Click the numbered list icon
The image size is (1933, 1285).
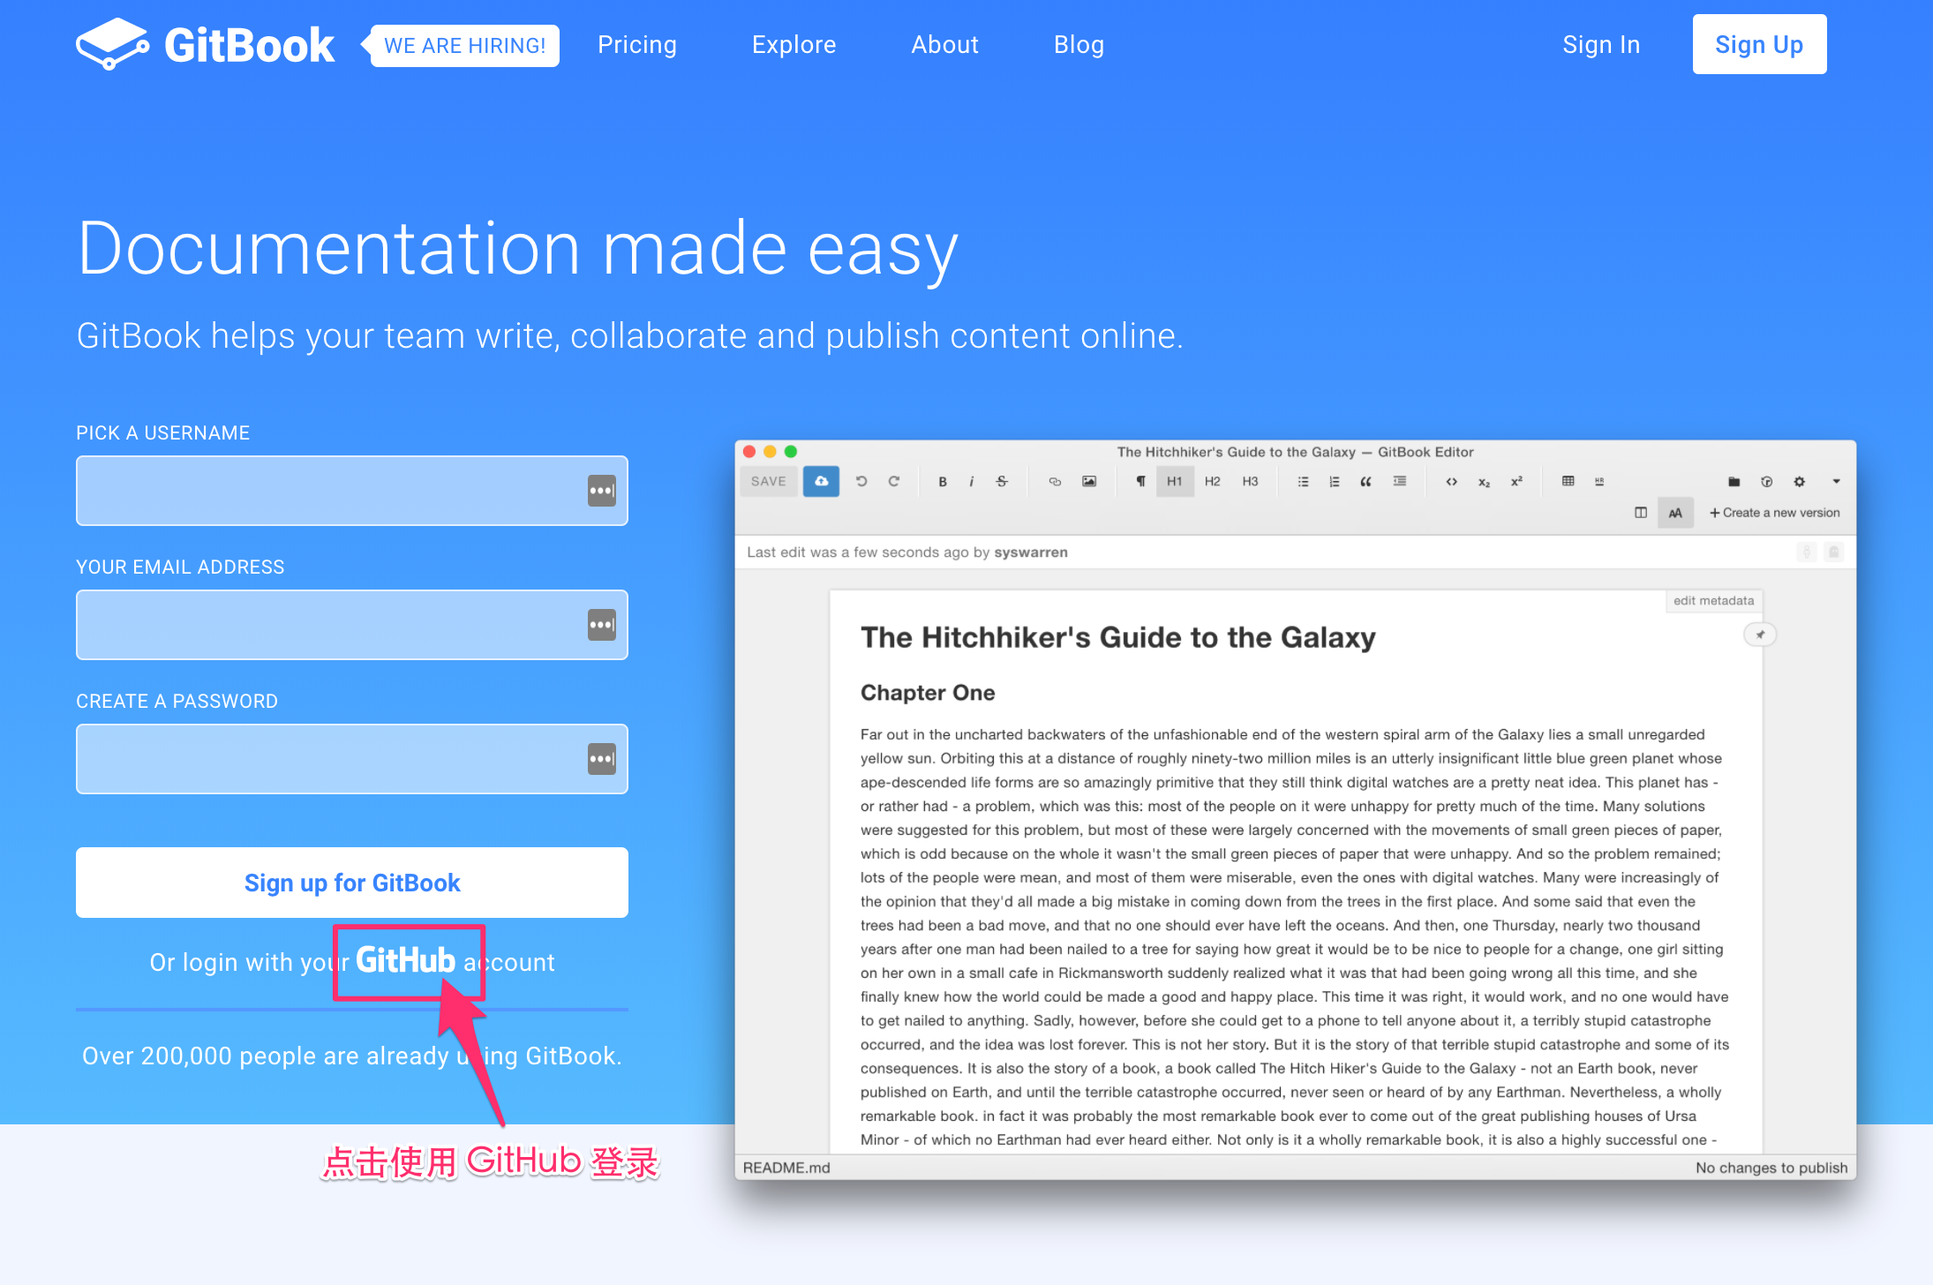pyautogui.click(x=1335, y=482)
